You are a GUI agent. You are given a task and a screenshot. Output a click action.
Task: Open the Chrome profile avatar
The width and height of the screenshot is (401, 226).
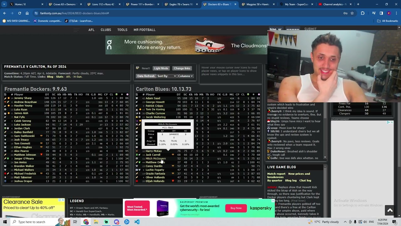pyautogui.click(x=389, y=13)
